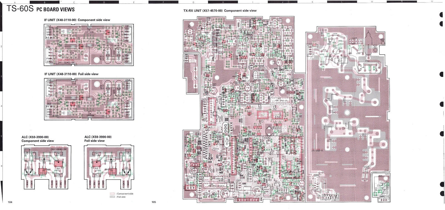
Task: Click the TS-60S PC BOARD VIEWS title
Action: [x=41, y=9]
